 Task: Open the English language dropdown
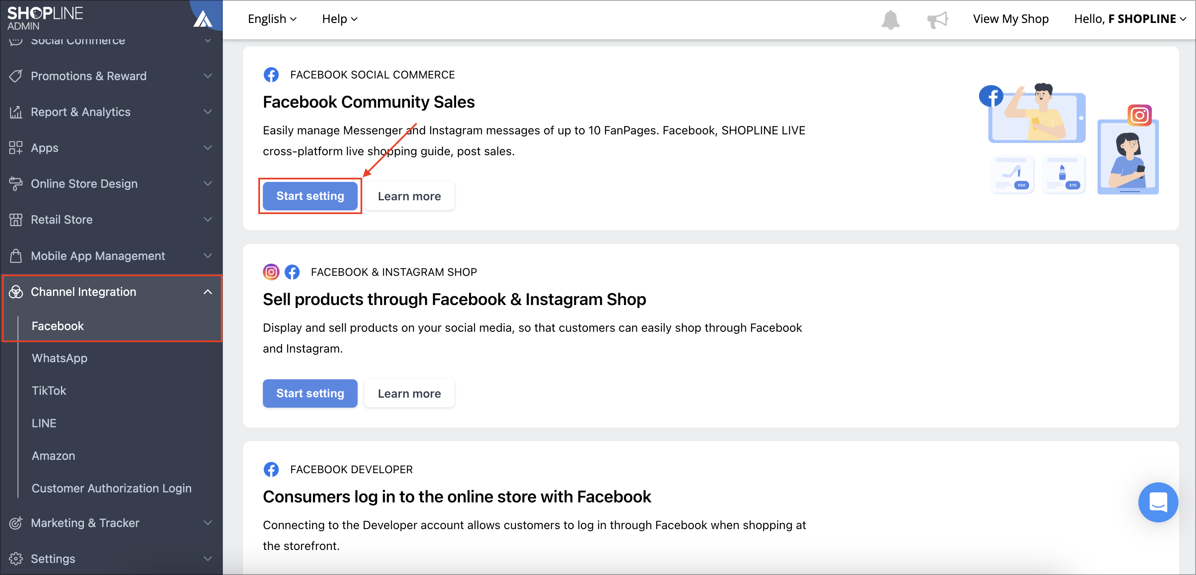pos(272,19)
